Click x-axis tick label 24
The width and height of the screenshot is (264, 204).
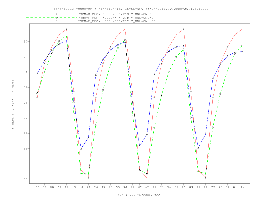pos(96,187)
